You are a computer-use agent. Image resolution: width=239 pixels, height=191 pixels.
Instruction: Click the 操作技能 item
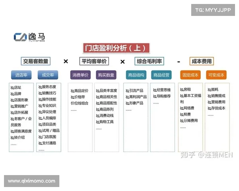(47, 99)
